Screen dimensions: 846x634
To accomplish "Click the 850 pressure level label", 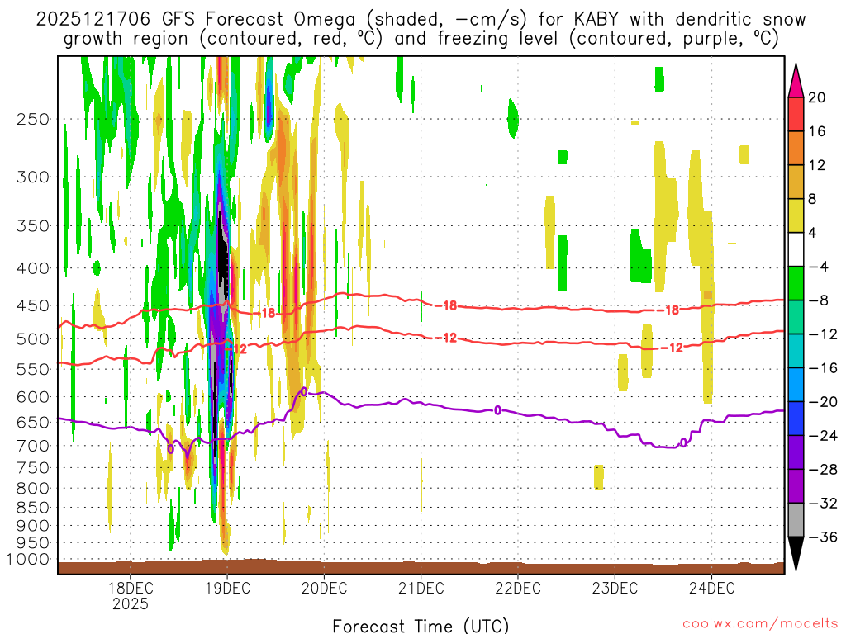I will (33, 508).
